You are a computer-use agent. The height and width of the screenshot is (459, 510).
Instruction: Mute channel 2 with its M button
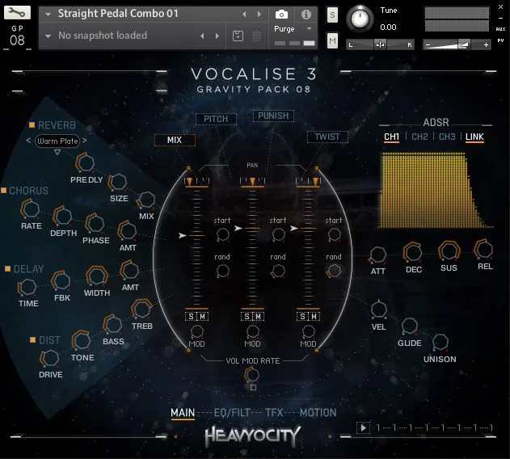pos(259,317)
